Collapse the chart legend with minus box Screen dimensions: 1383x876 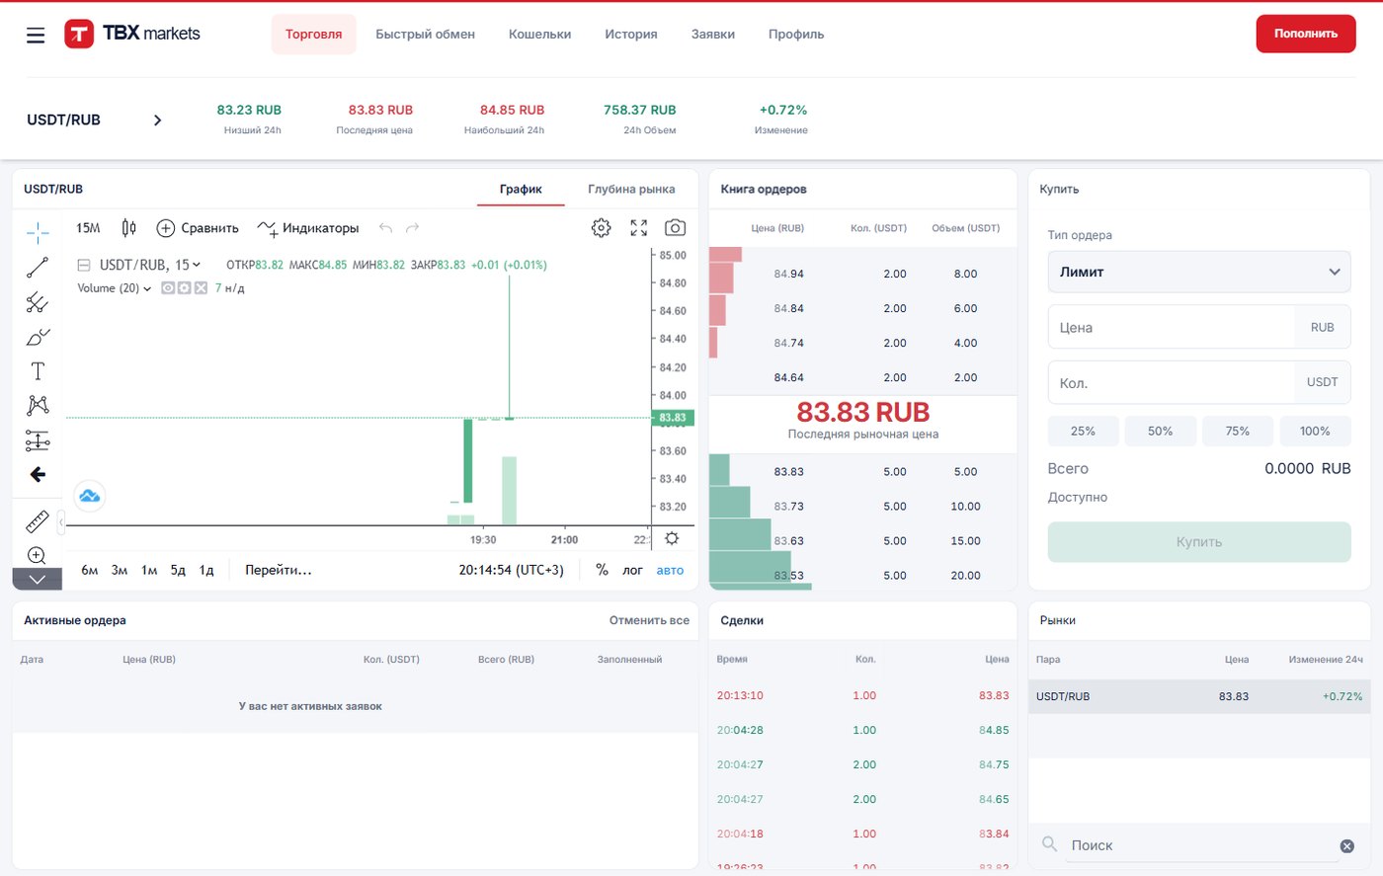84,265
